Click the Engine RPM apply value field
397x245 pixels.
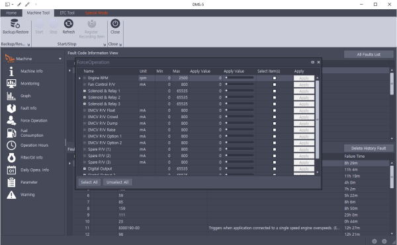coord(206,78)
